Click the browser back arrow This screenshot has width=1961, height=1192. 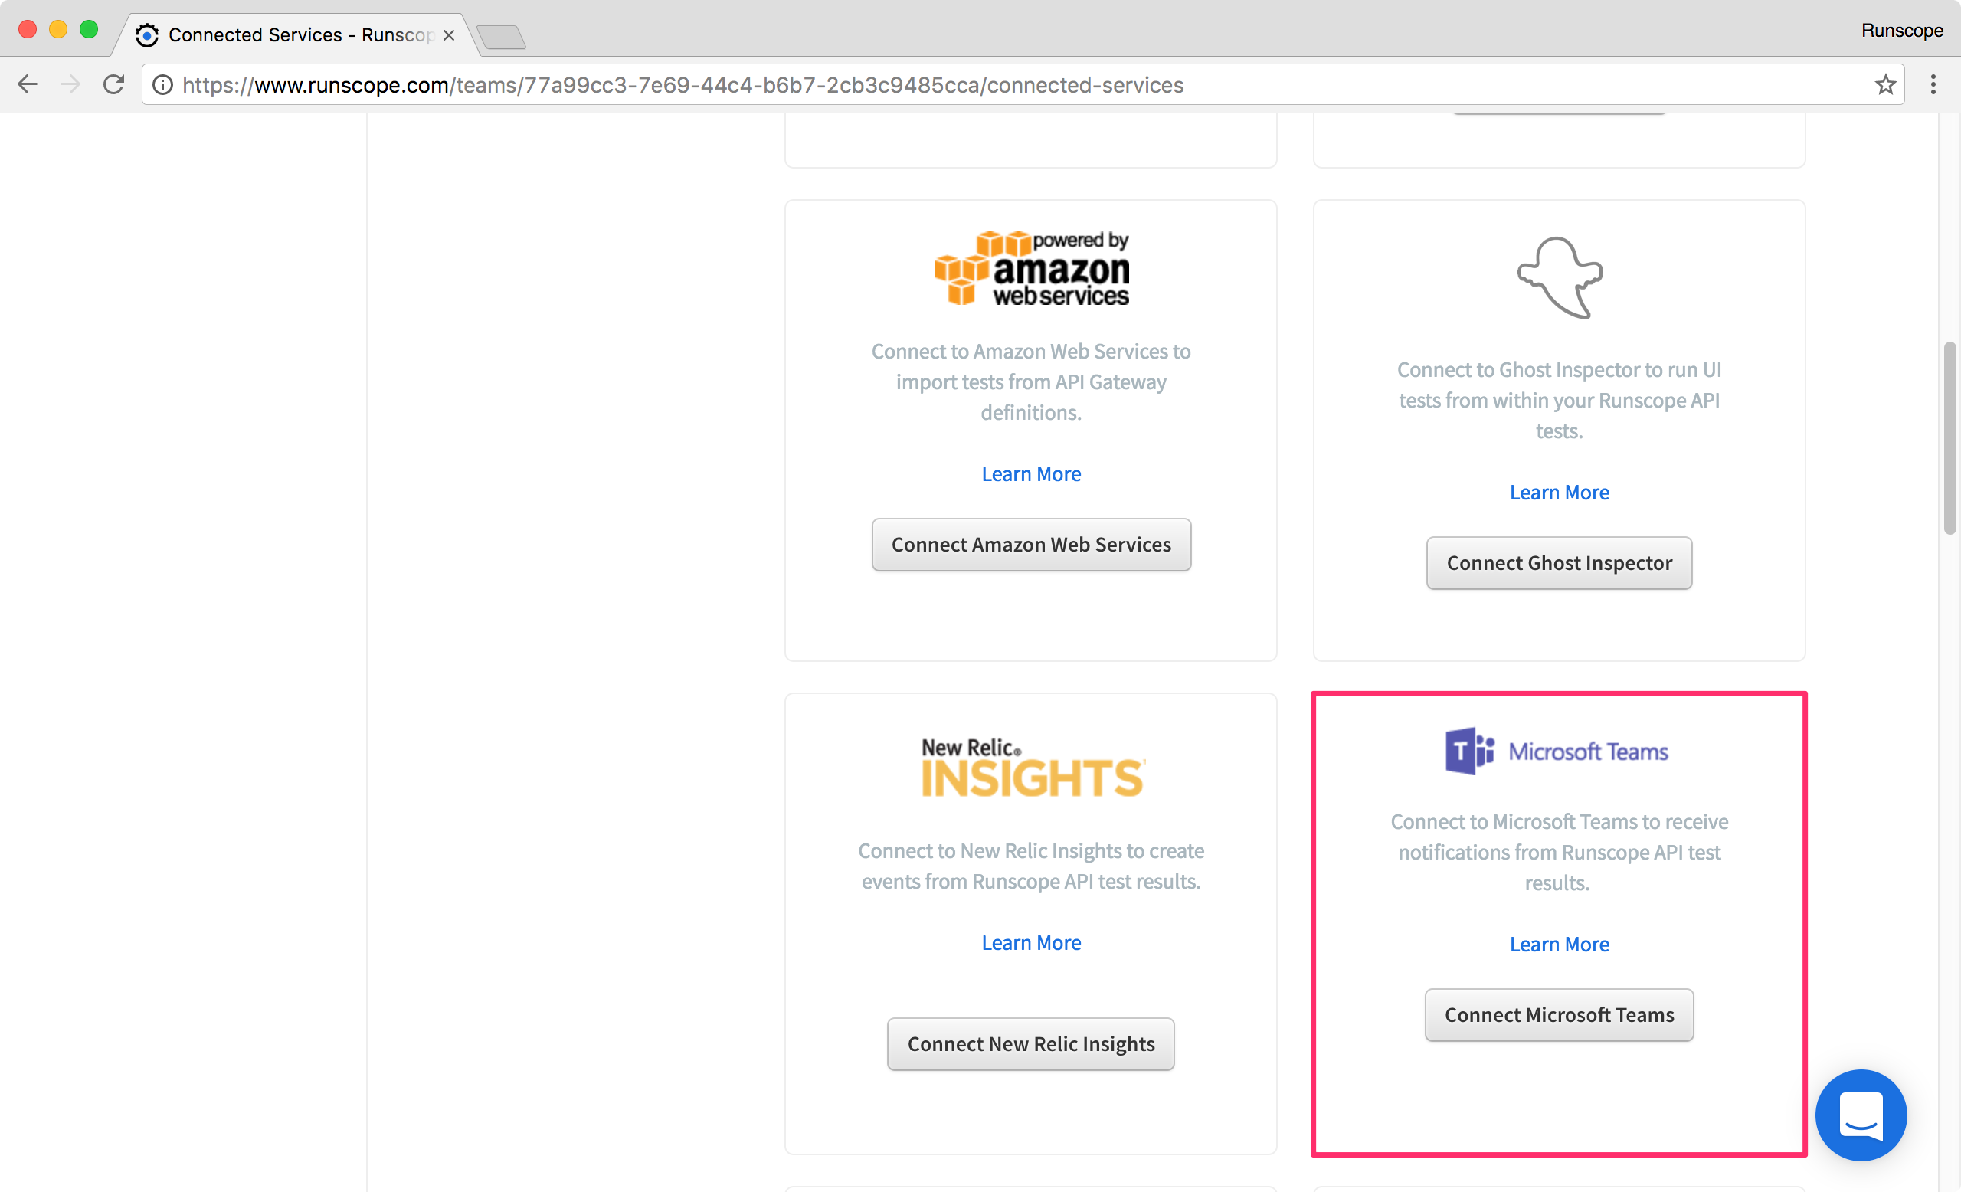pos(28,84)
